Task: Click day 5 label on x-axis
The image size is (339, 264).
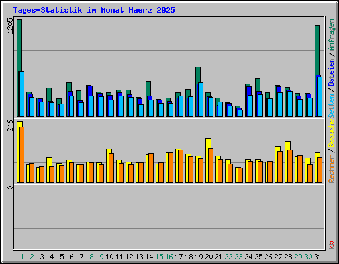Action: coord(62,257)
